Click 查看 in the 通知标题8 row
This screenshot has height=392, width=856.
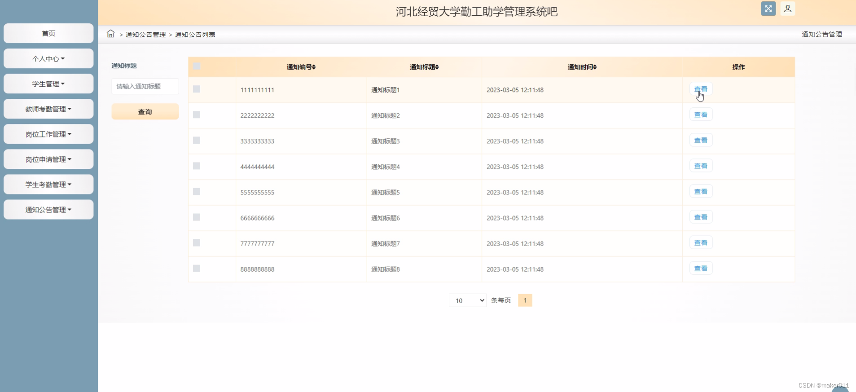[701, 268]
